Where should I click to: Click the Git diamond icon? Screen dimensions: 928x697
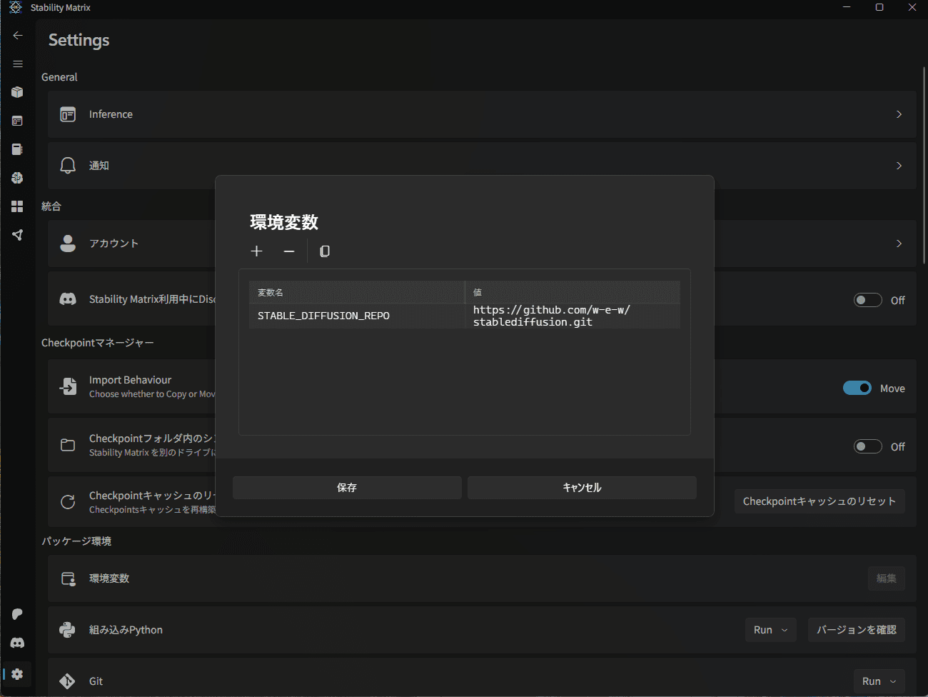pos(67,681)
